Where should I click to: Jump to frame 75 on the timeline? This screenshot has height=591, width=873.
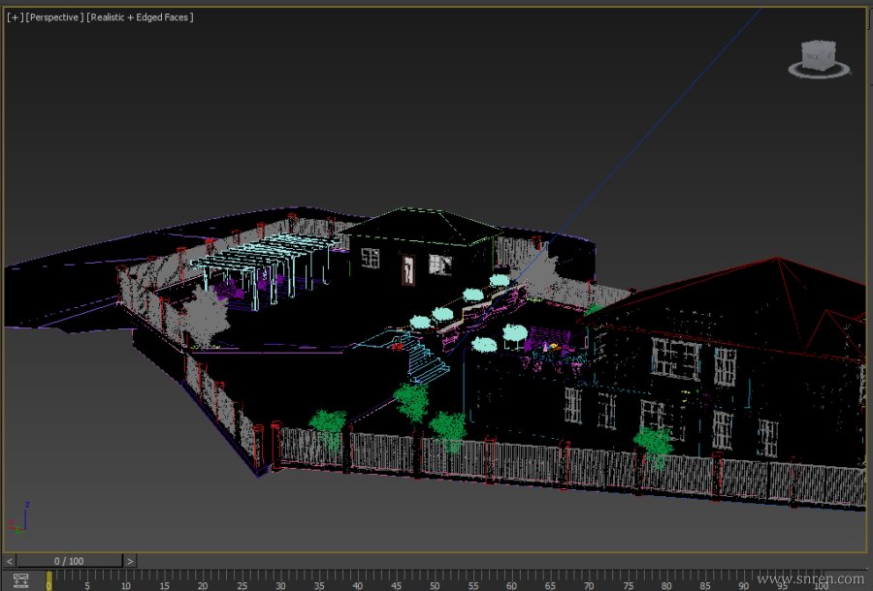click(x=628, y=579)
